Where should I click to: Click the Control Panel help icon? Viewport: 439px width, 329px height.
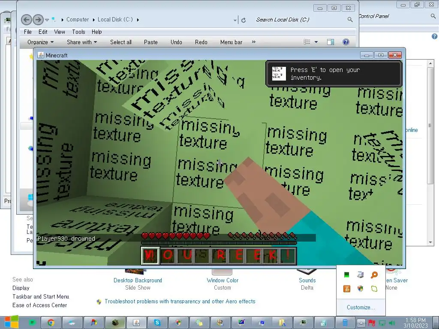(x=434, y=36)
